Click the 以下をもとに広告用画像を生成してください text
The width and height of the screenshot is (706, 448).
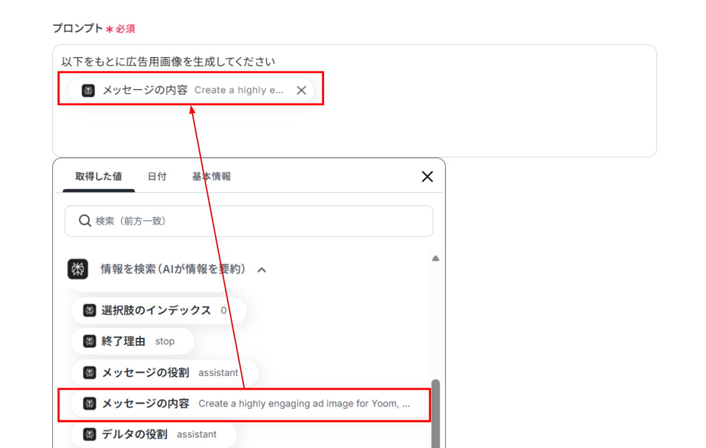pos(169,62)
